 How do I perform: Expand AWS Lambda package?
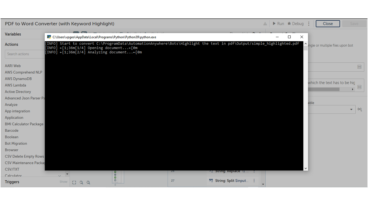click(16, 85)
